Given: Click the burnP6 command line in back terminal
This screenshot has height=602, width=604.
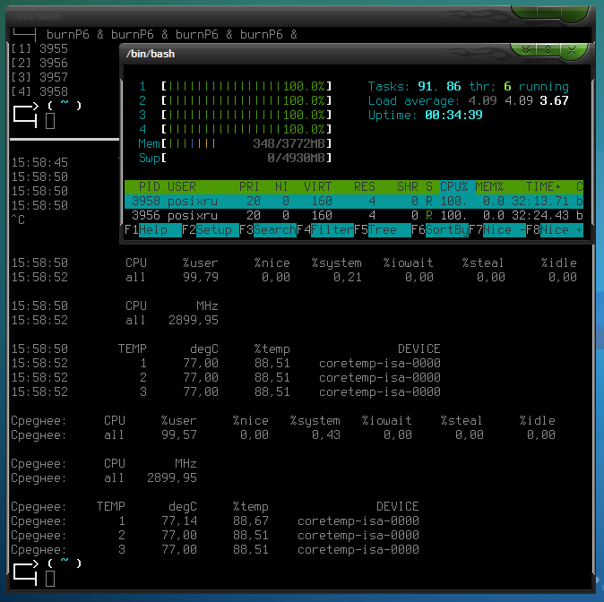Looking at the screenshot, I should tap(172, 35).
